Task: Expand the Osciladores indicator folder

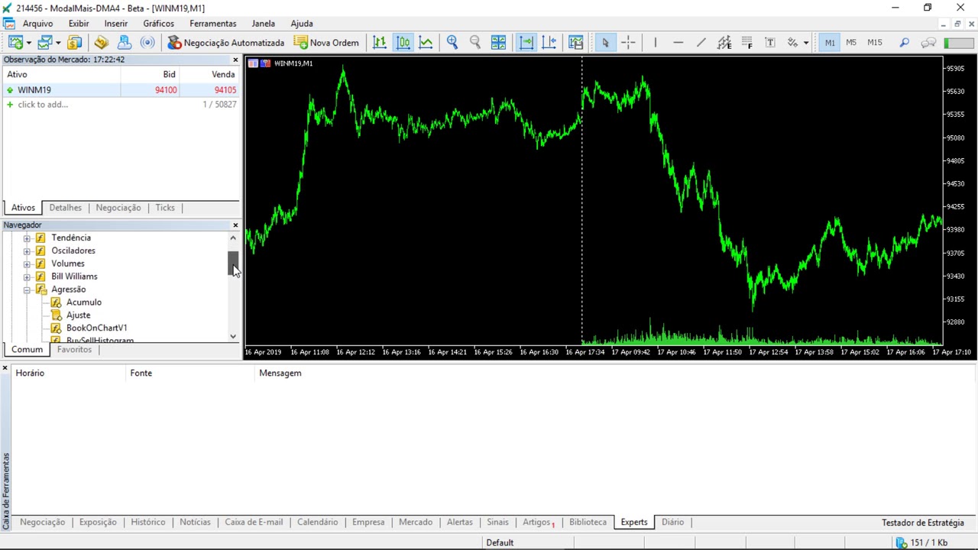Action: coord(27,251)
